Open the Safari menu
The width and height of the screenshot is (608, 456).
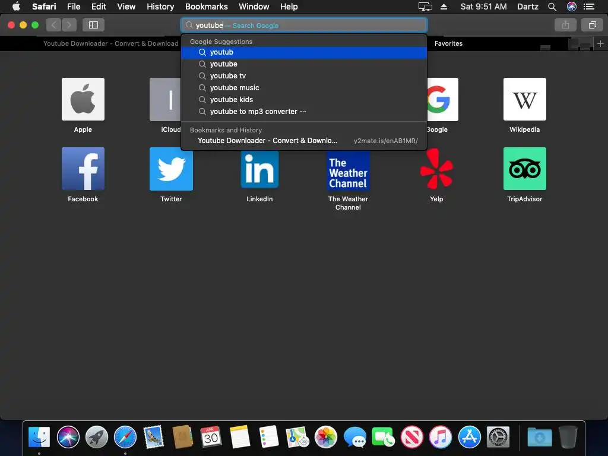click(44, 7)
